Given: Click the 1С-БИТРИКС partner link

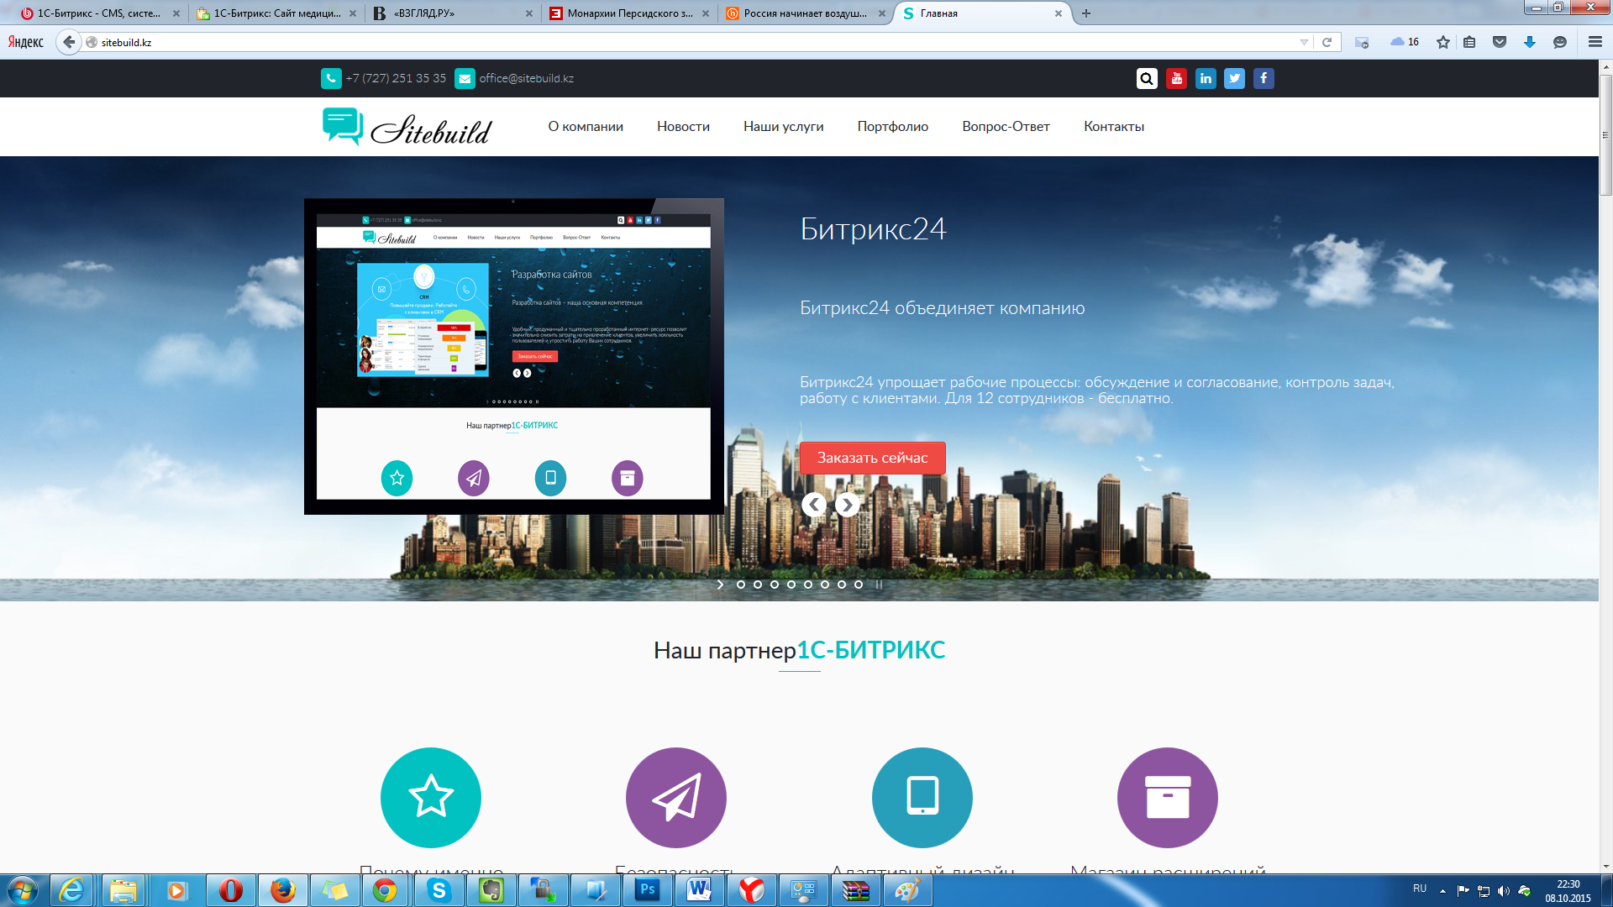Looking at the screenshot, I should pyautogui.click(x=870, y=650).
